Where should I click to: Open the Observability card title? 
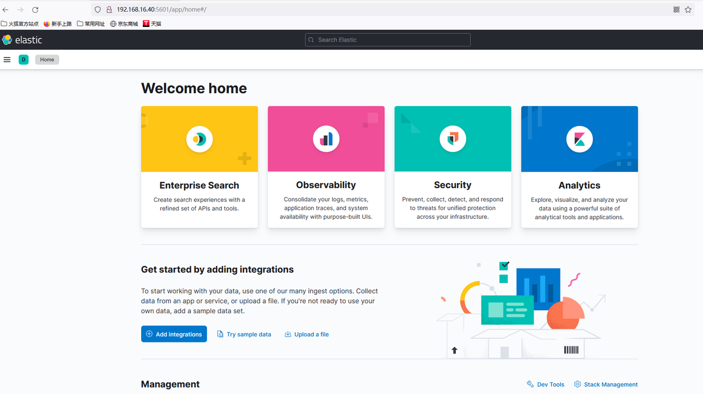[x=326, y=185]
